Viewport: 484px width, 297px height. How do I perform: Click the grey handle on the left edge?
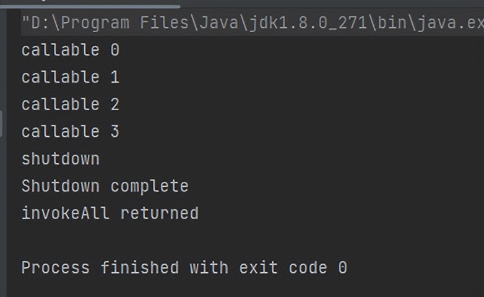2,124
